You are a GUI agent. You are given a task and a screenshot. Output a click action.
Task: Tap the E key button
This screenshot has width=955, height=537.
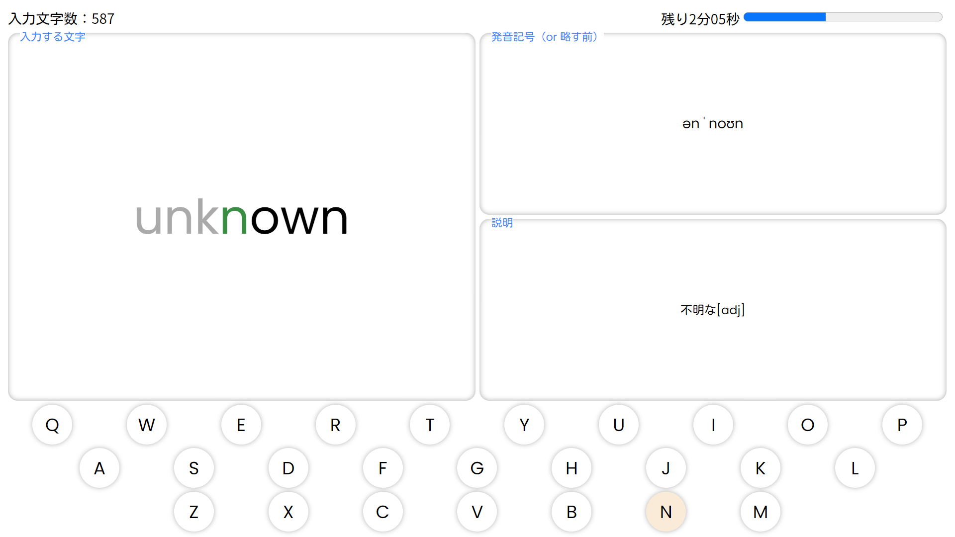pos(241,425)
